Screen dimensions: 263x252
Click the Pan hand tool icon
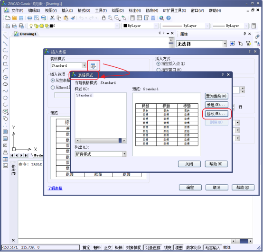[103, 18]
